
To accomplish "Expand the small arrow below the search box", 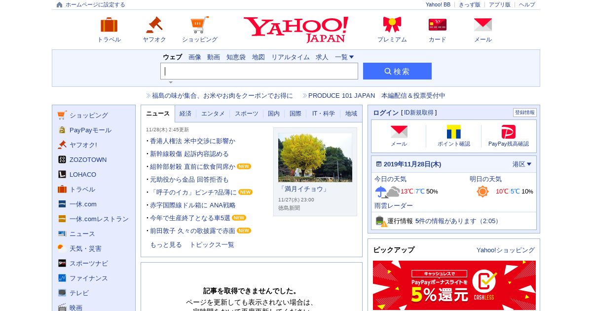I will [171, 82].
